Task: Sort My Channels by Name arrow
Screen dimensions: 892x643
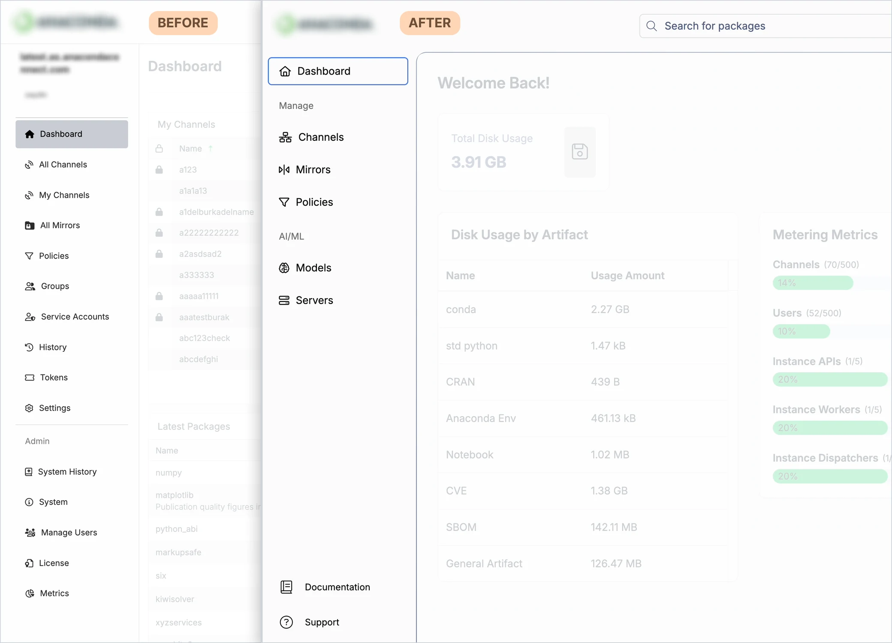Action: (211, 148)
